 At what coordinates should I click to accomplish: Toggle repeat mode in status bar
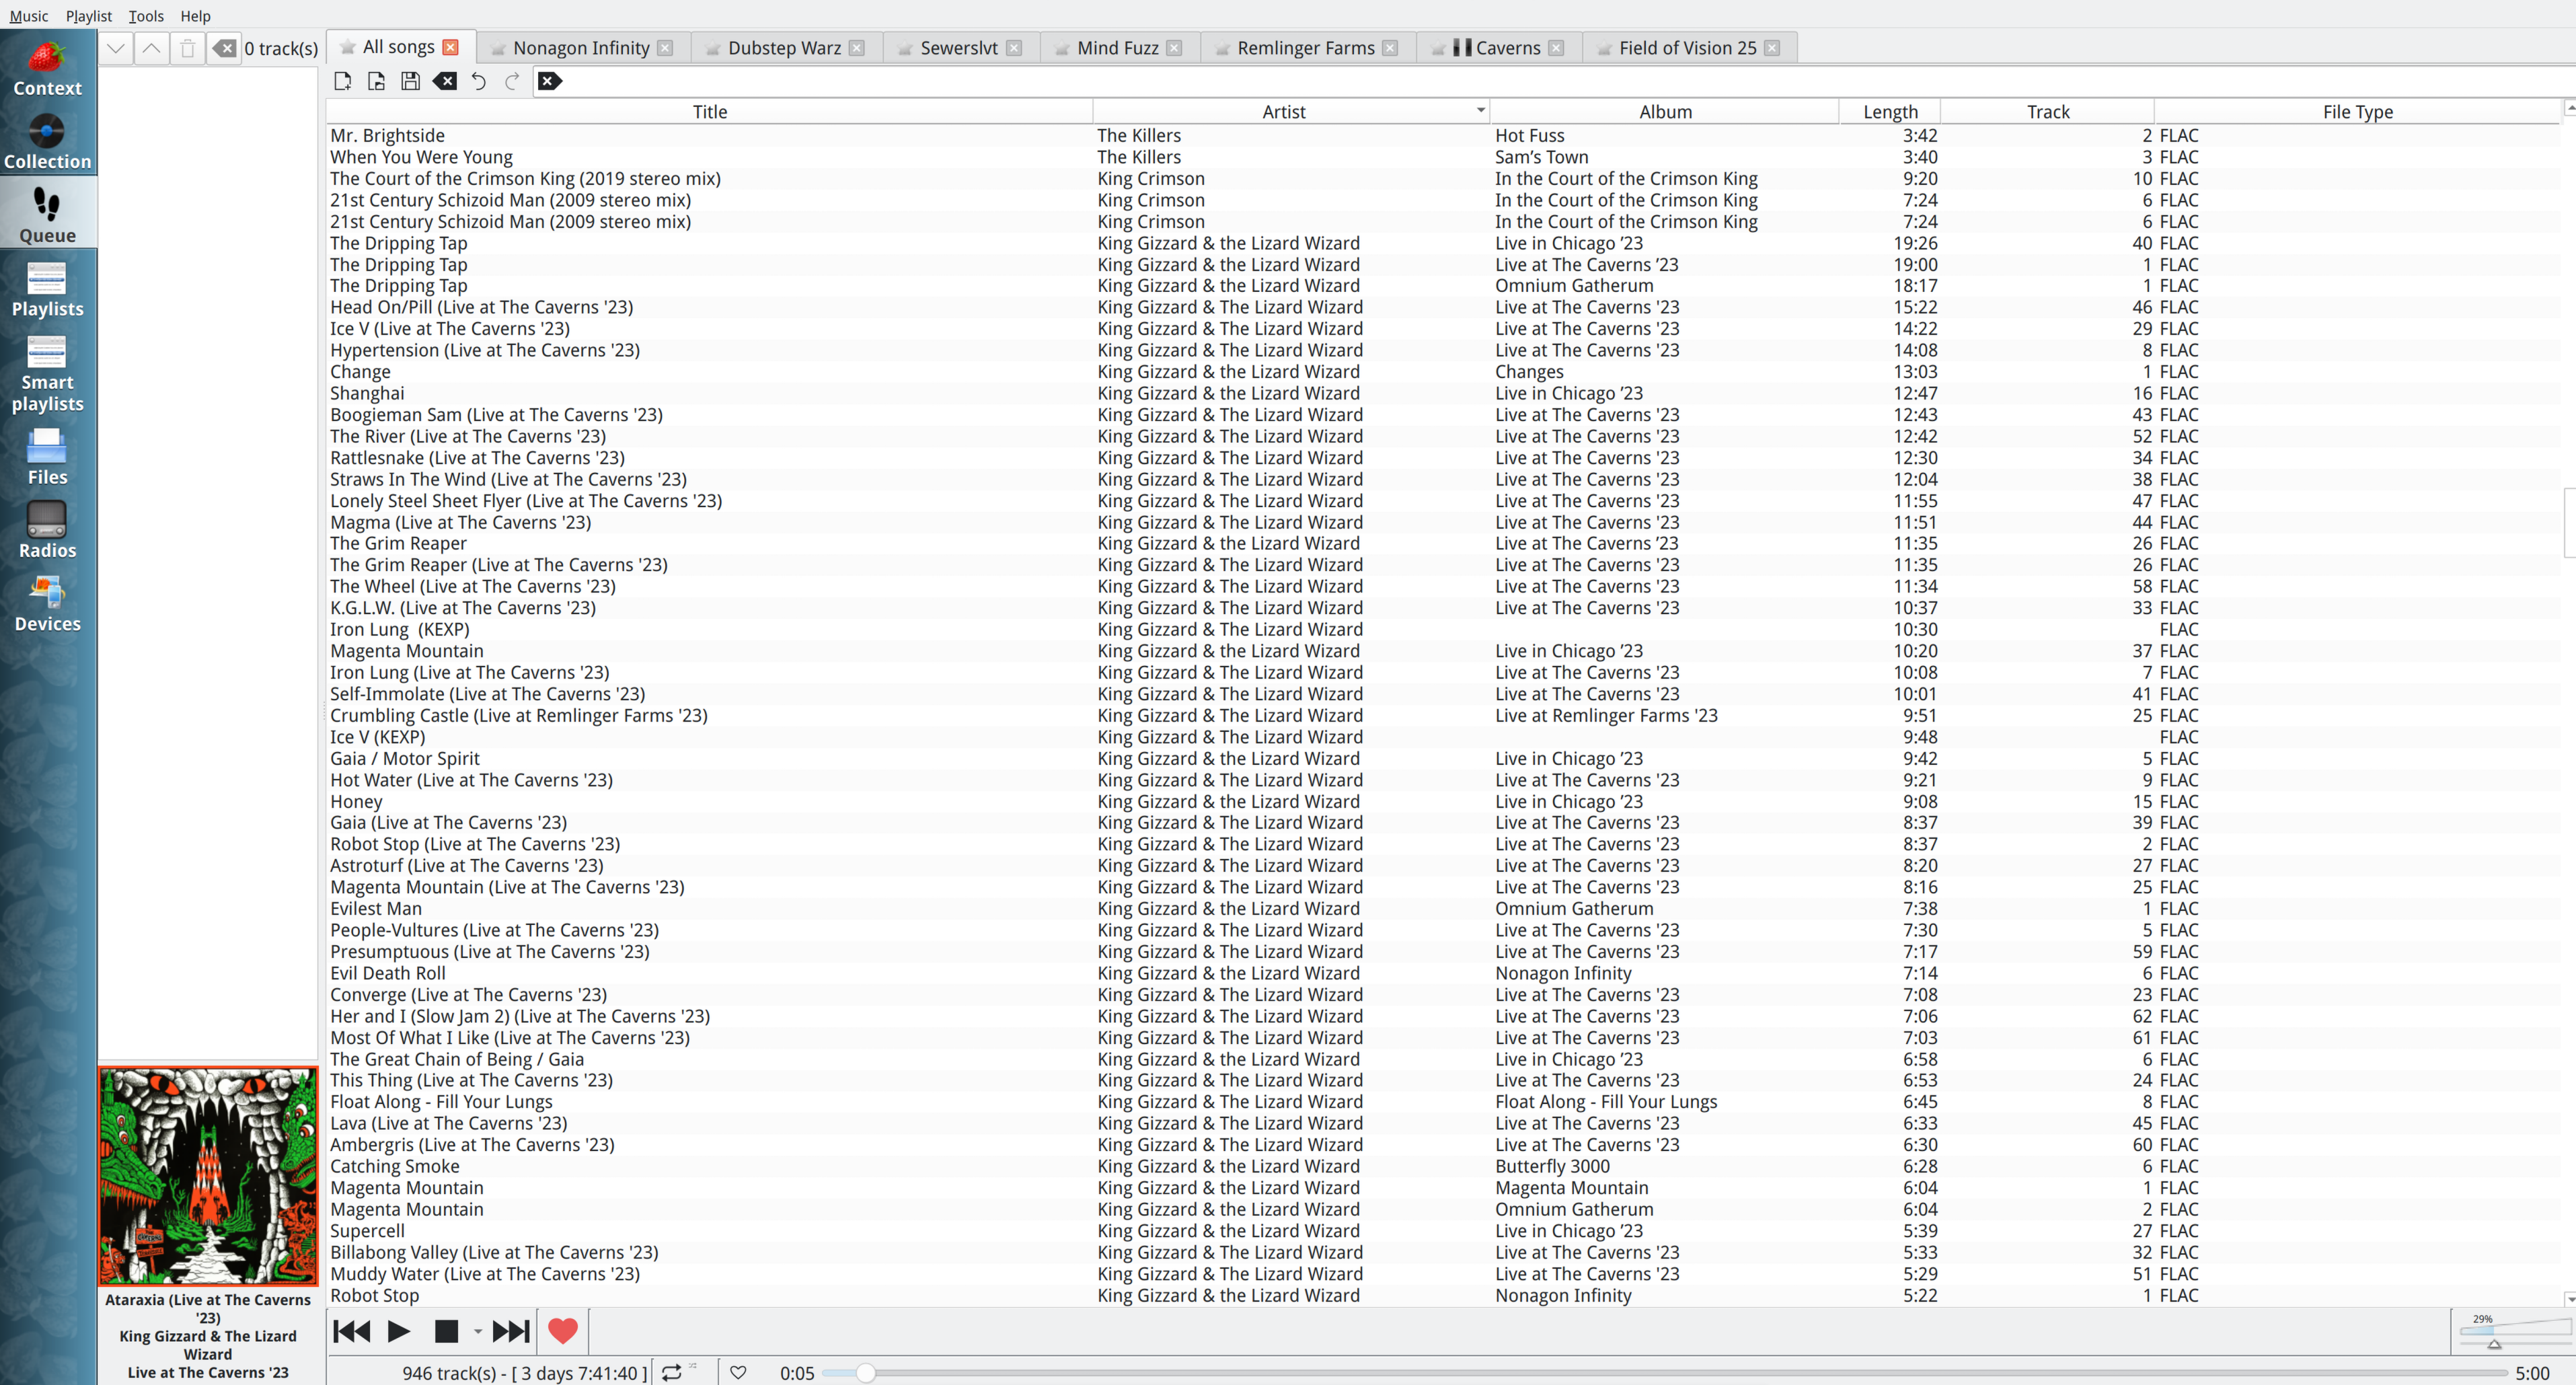click(672, 1372)
